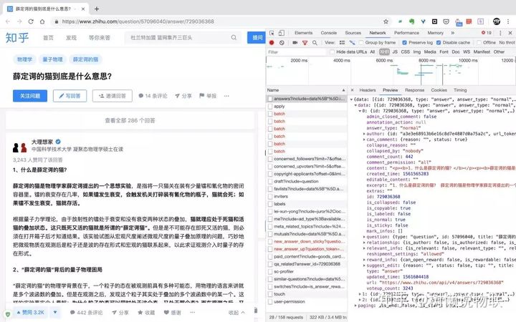Show more DevTools tabs with the chevron
Image resolution: width=516 pixels, height=322 pixels.
tap(452, 33)
